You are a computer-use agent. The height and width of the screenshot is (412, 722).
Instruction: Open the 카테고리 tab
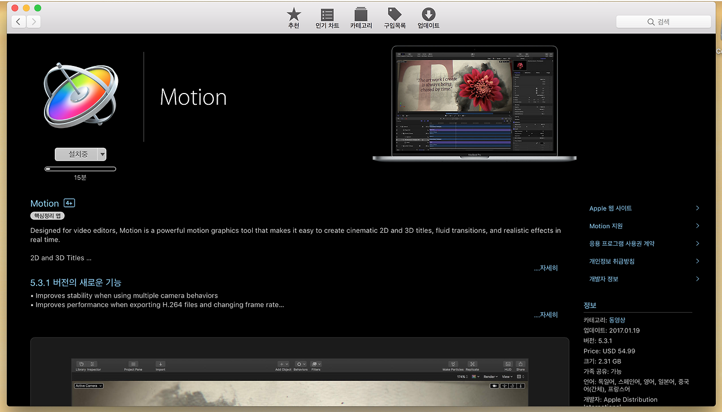(361, 18)
